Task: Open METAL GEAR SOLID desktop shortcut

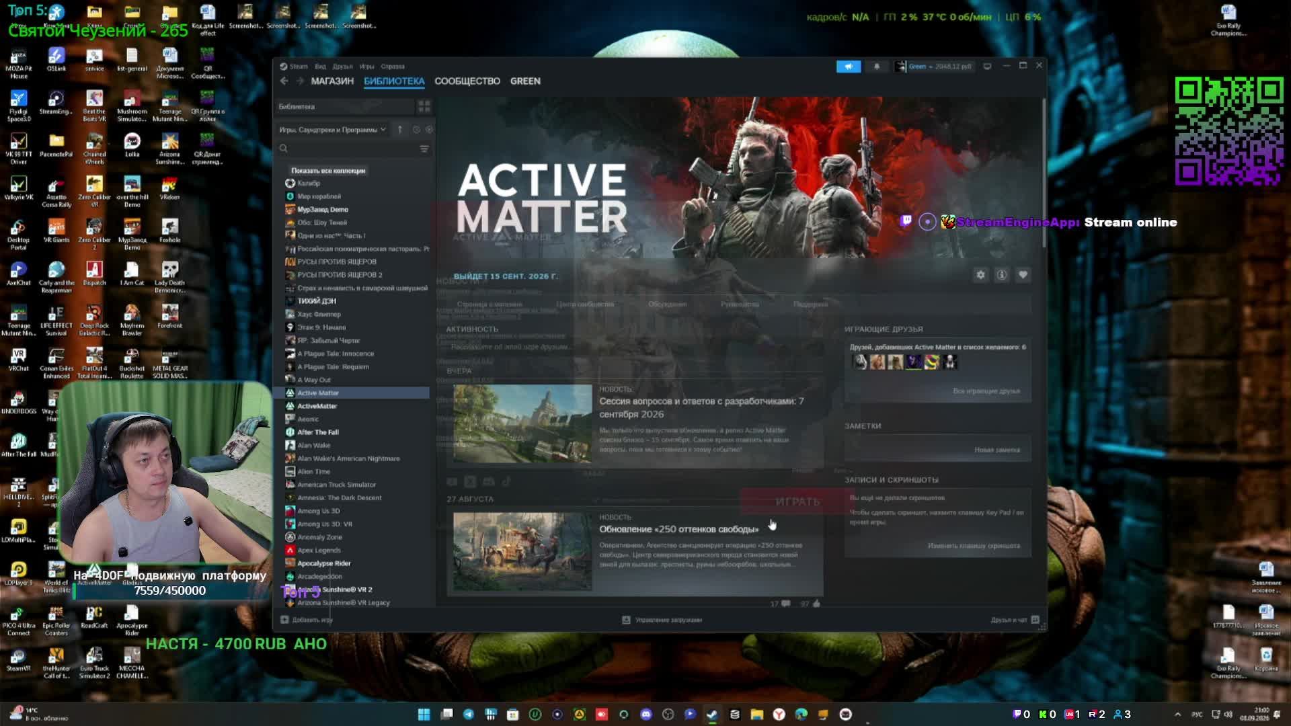Action: 169,364
